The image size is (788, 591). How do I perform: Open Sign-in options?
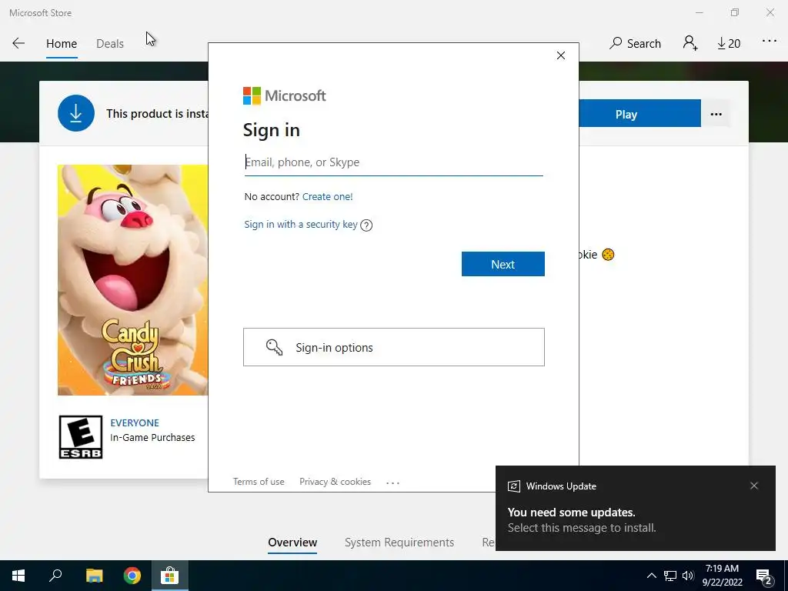pos(393,347)
